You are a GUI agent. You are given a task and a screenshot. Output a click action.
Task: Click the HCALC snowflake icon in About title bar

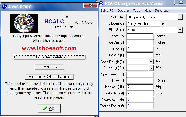pyautogui.click(x=4, y=7)
